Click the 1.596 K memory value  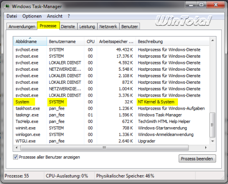(126, 115)
